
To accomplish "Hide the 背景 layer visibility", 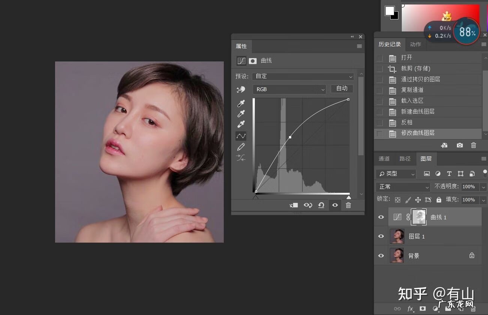I will [381, 255].
